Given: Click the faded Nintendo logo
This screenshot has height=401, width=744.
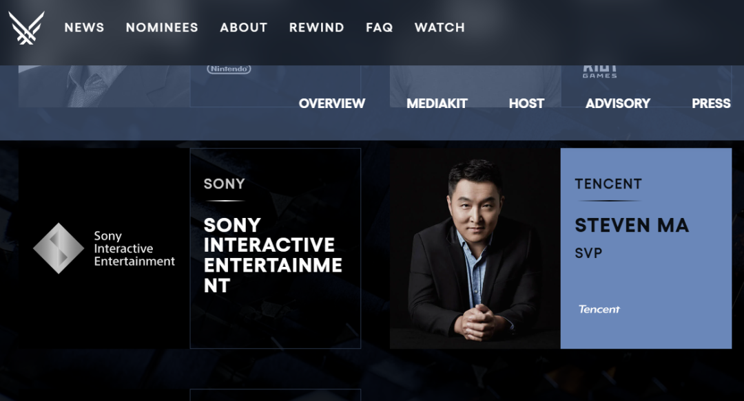Looking at the screenshot, I should click(x=229, y=69).
